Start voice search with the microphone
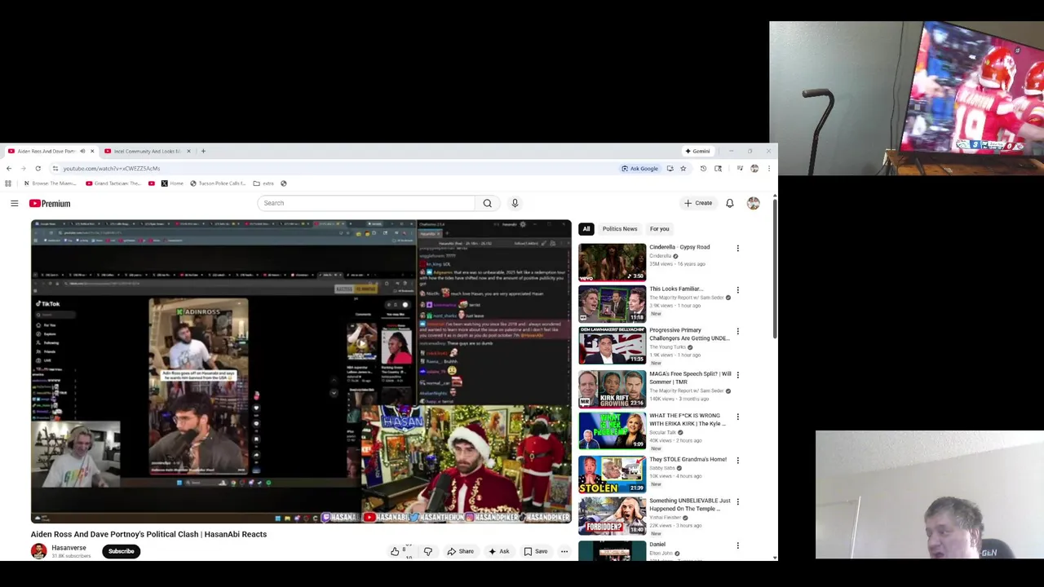This screenshot has width=1044, height=587. (515, 203)
